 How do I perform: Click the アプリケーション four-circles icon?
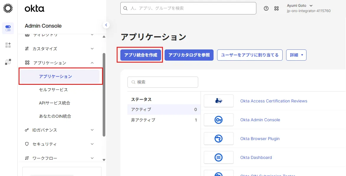tap(27, 63)
